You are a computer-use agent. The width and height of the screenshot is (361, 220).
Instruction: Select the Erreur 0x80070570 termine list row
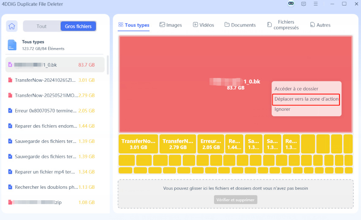click(x=55, y=110)
